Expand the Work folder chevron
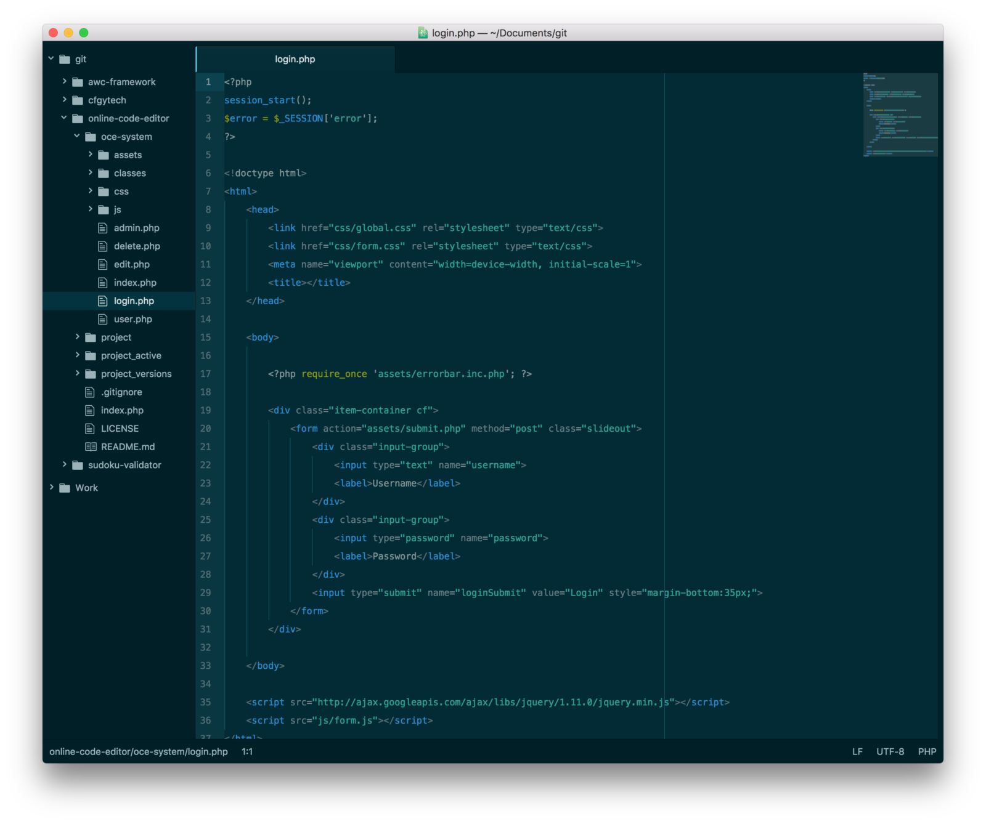986x824 pixels. [51, 487]
